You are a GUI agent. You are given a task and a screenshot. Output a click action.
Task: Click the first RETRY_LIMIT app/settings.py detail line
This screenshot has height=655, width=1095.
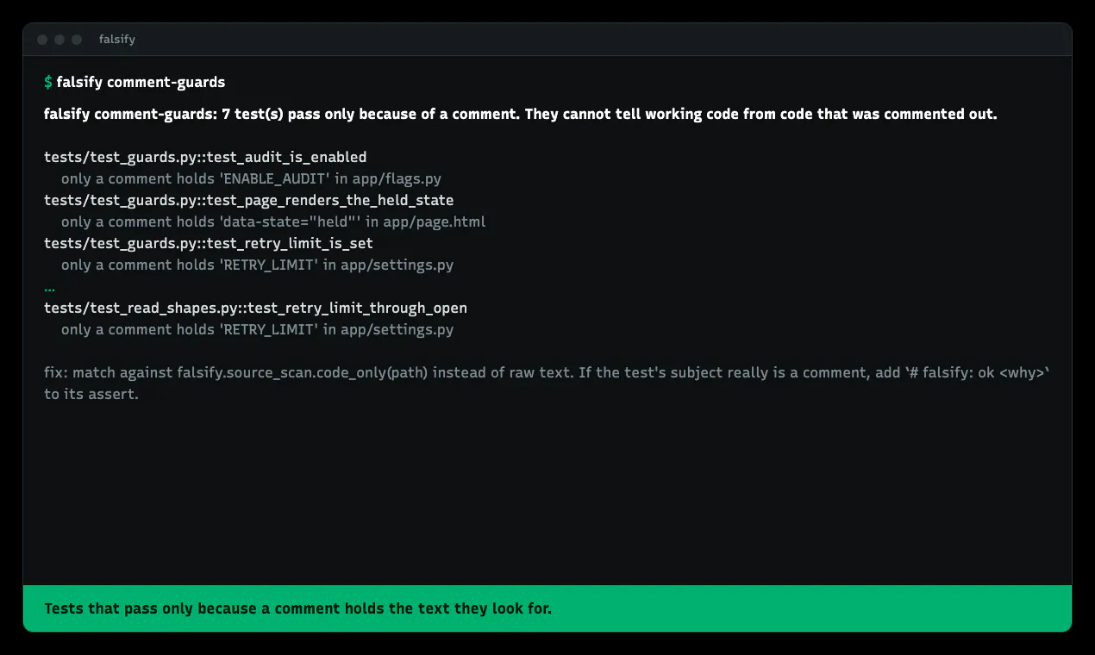[257, 265]
